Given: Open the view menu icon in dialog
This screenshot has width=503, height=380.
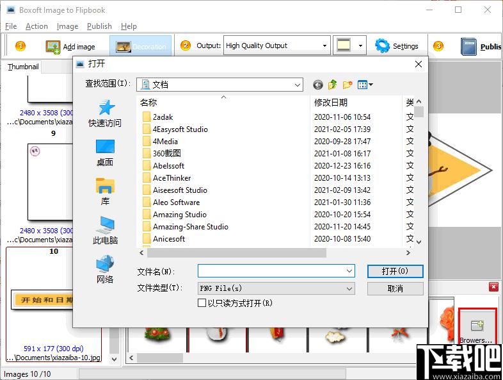Looking at the screenshot, I should (365, 85).
